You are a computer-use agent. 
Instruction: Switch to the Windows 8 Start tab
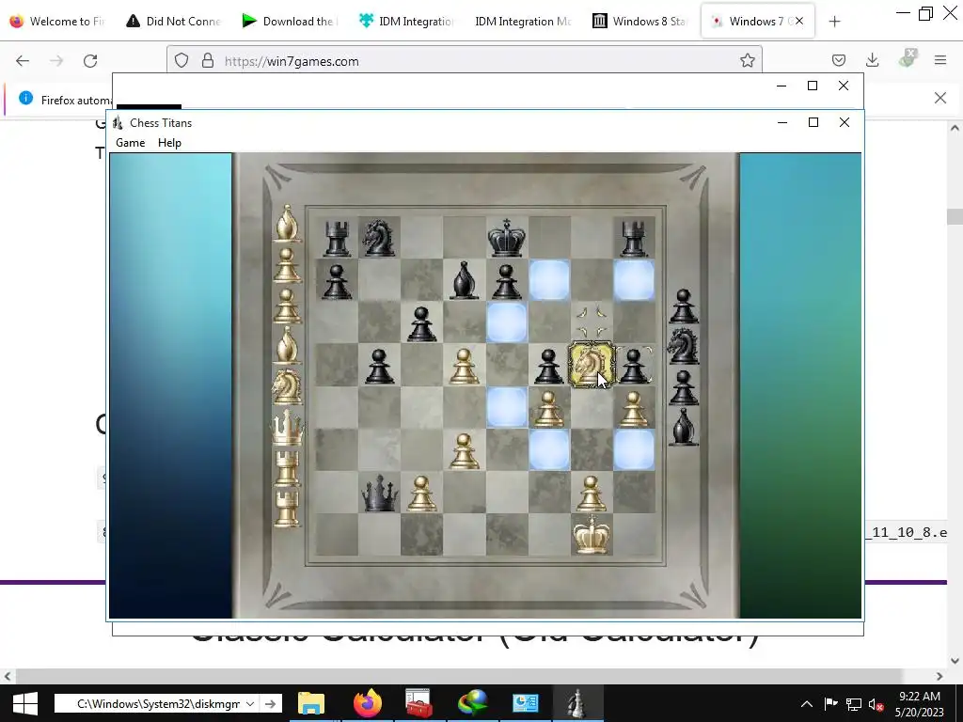coord(639,22)
